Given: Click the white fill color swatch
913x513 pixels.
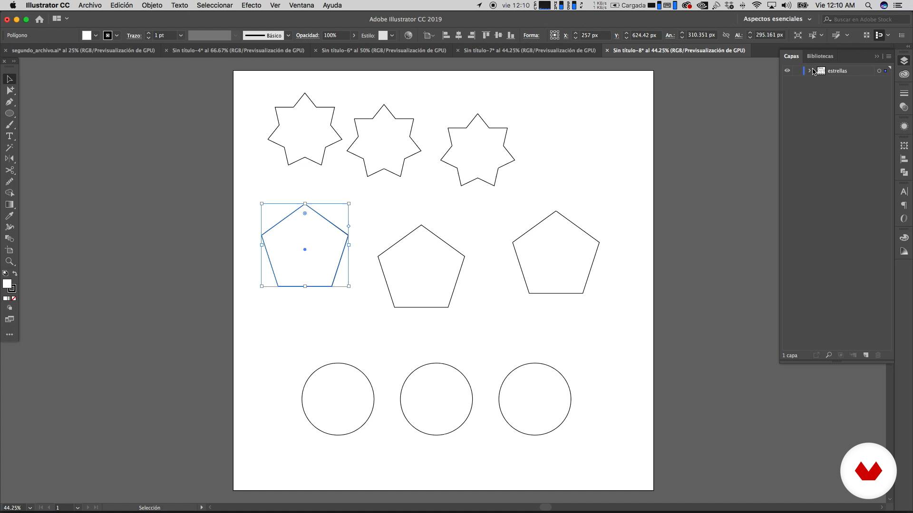Looking at the screenshot, I should coord(87,36).
